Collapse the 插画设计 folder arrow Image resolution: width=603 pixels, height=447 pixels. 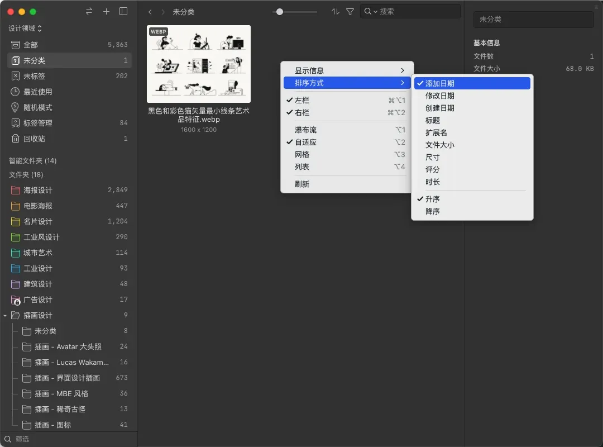(x=5, y=316)
